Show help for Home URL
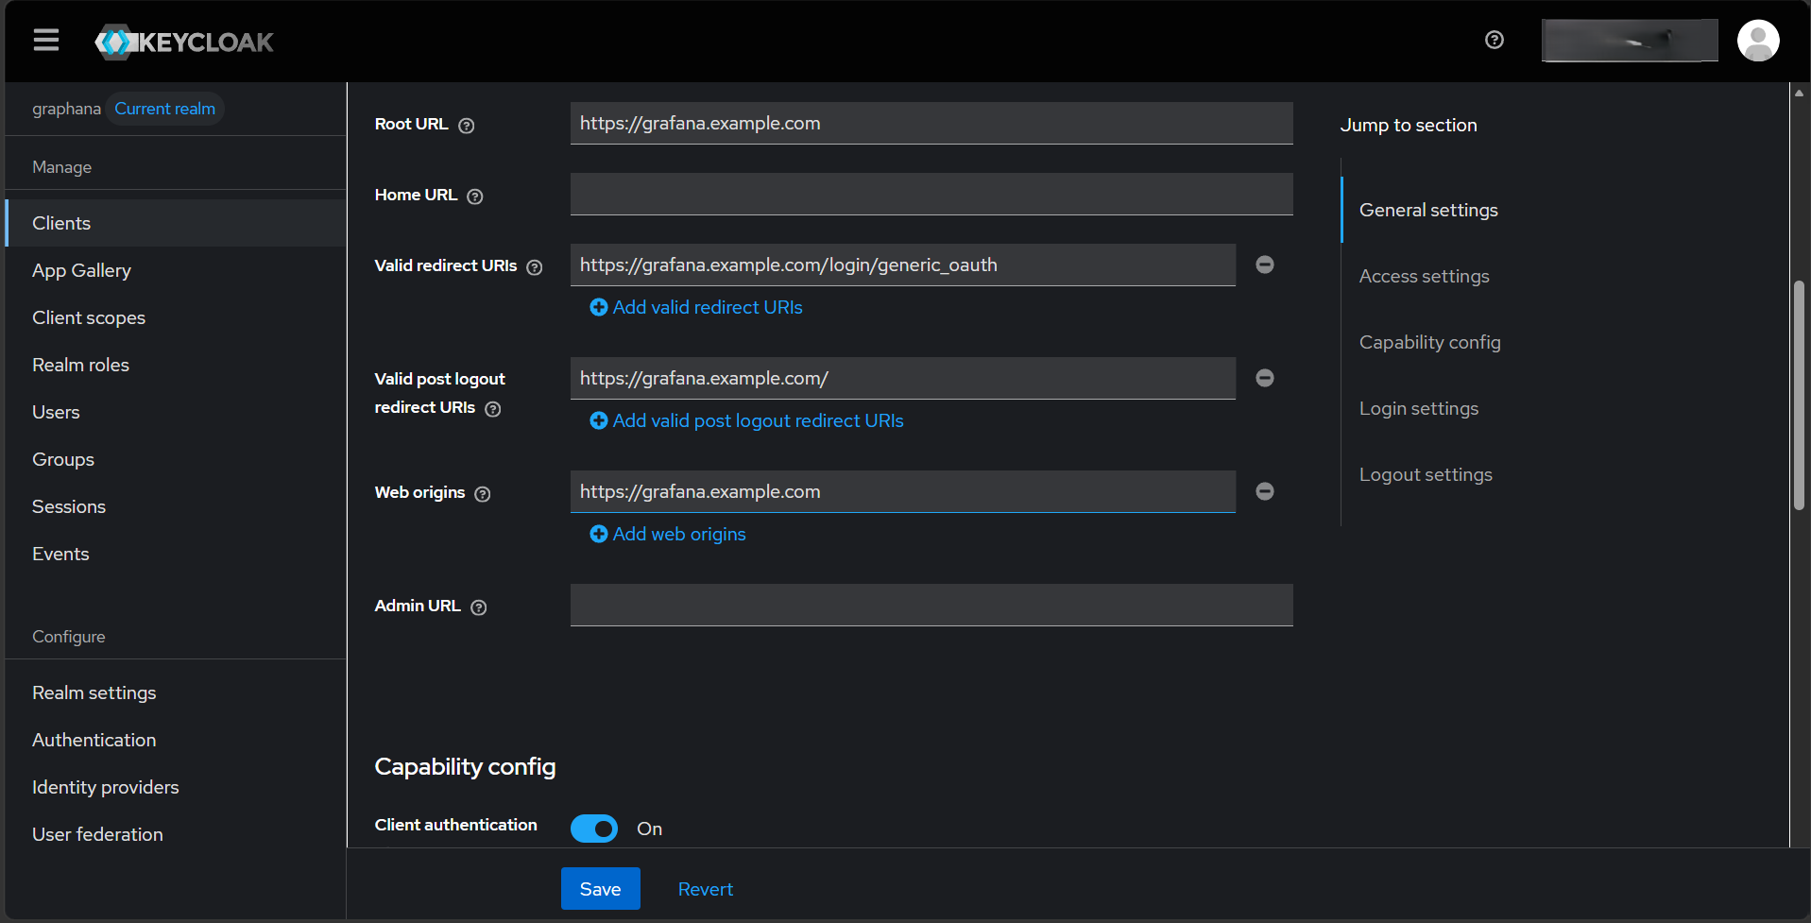The width and height of the screenshot is (1811, 923). (x=475, y=197)
